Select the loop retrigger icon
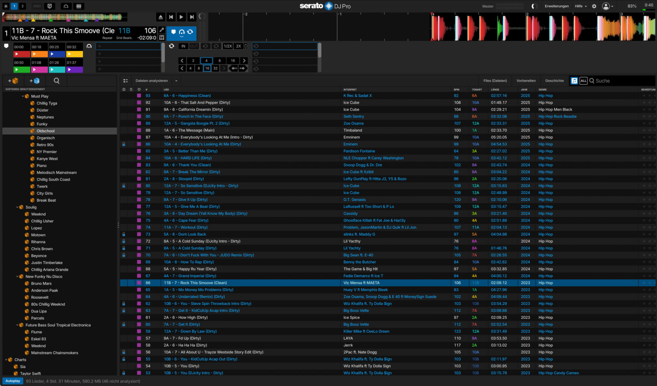657x386 pixels. click(x=206, y=46)
